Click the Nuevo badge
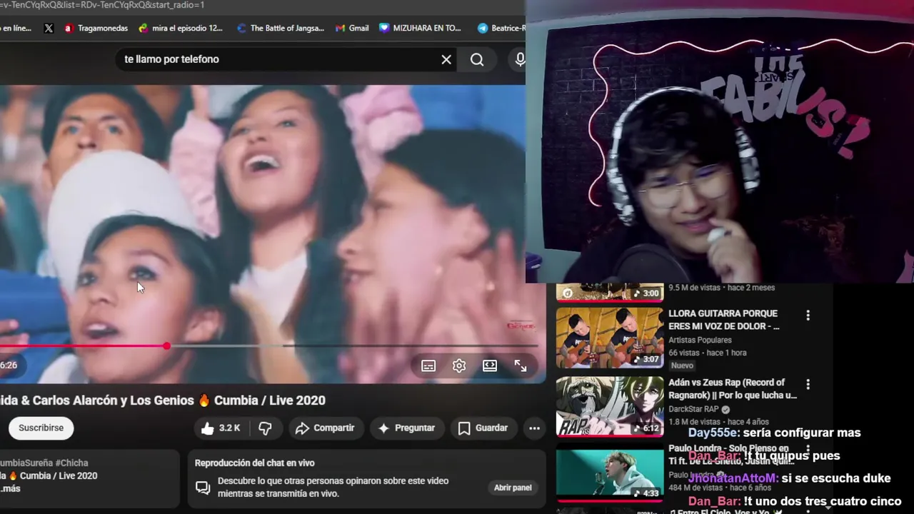Screen dimensions: 914x514 [682, 366]
